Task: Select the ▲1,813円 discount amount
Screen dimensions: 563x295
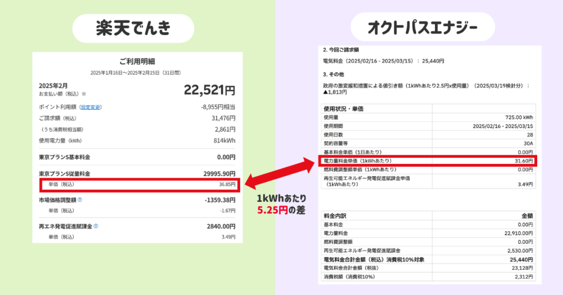Action: [335, 92]
